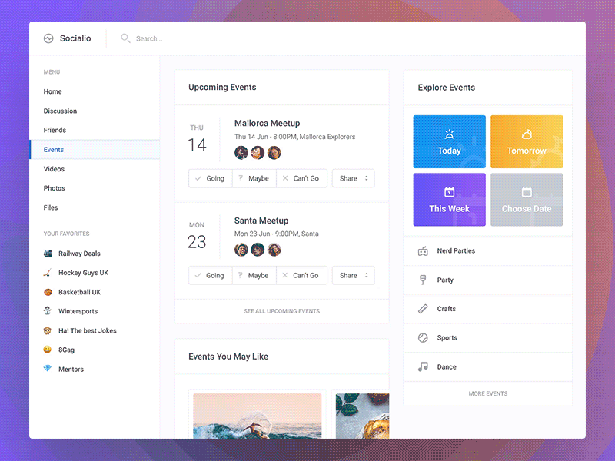Mark Going for Mallorca Meetup
Screen dimensions: 615x461
click(x=211, y=178)
